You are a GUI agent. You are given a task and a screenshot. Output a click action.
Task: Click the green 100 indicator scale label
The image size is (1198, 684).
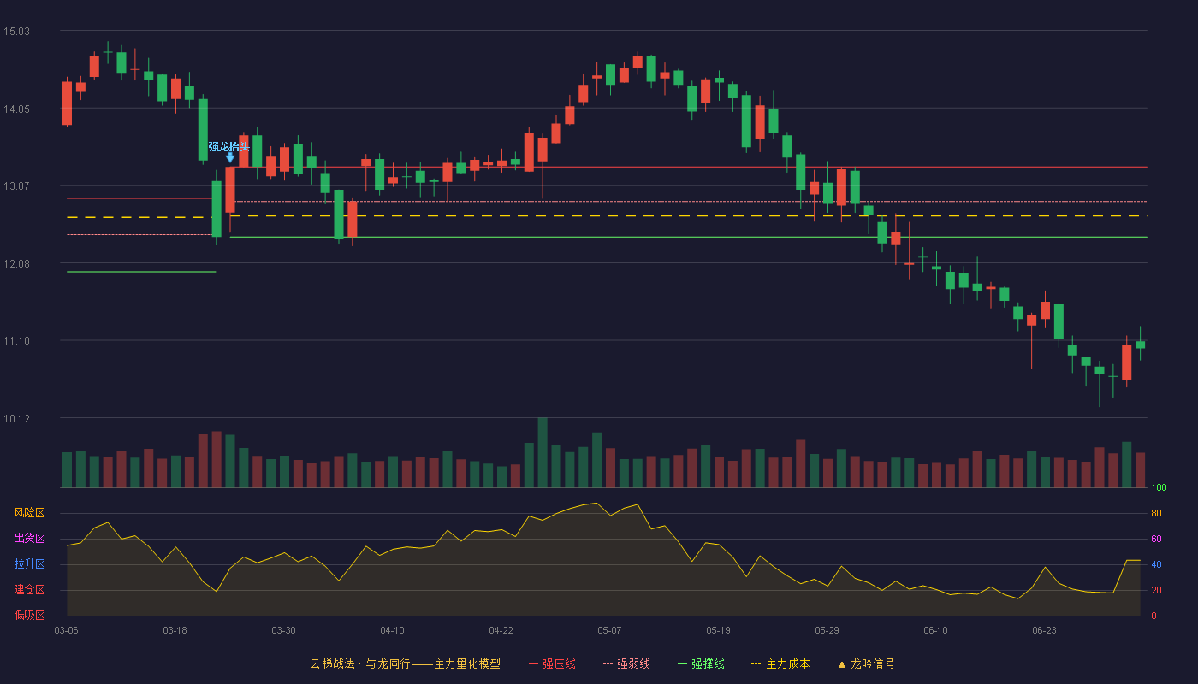[x=1159, y=488]
